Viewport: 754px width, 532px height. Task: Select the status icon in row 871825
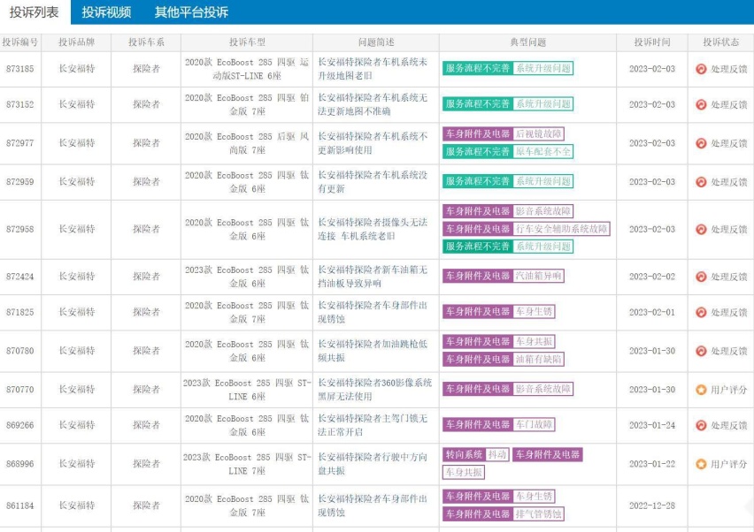[x=701, y=313]
